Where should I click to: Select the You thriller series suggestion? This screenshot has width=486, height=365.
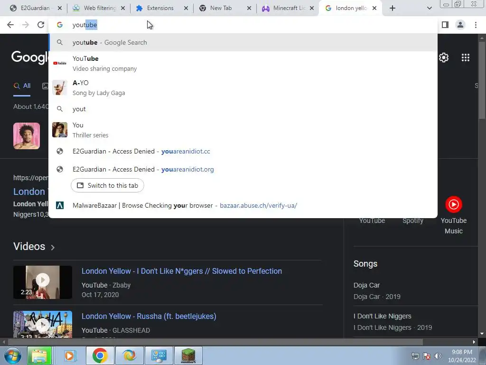click(x=243, y=130)
